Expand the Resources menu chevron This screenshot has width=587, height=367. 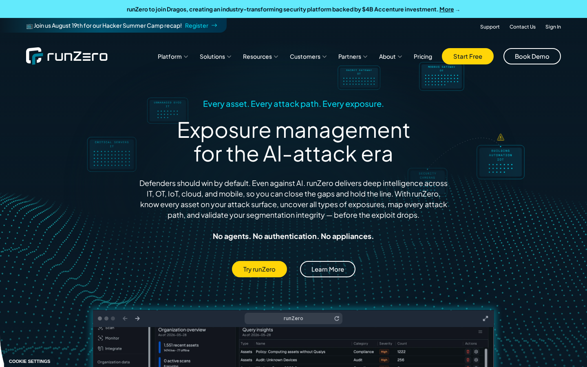point(276,57)
